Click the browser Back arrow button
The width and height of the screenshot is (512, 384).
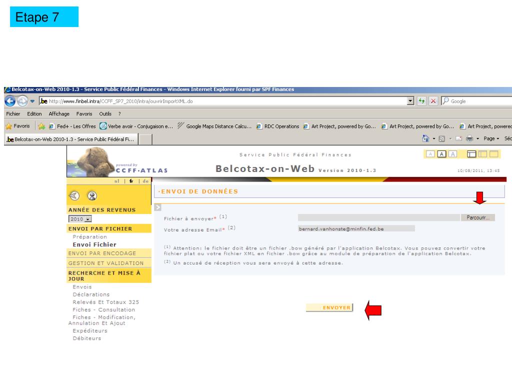pyautogui.click(x=10, y=101)
